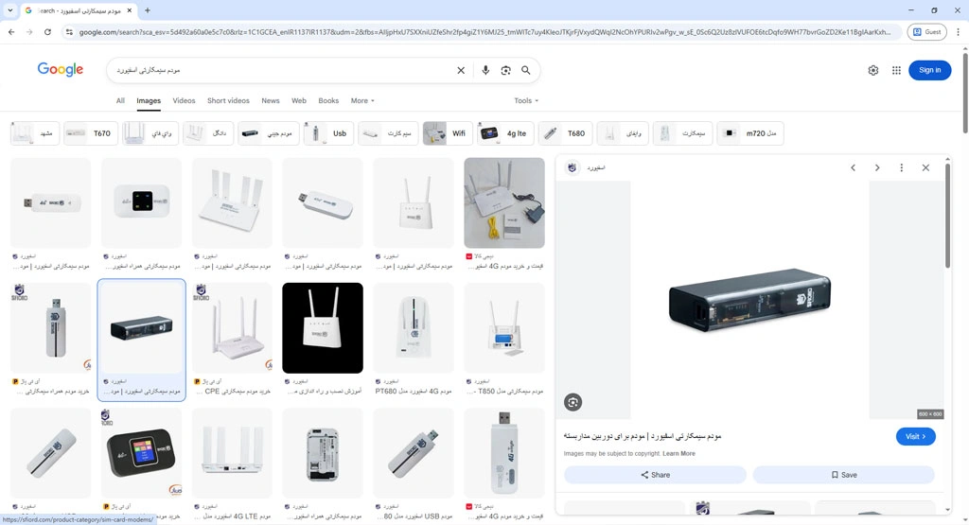Select the T670 filter chip
Screen dimensions: 969x525
91,133
